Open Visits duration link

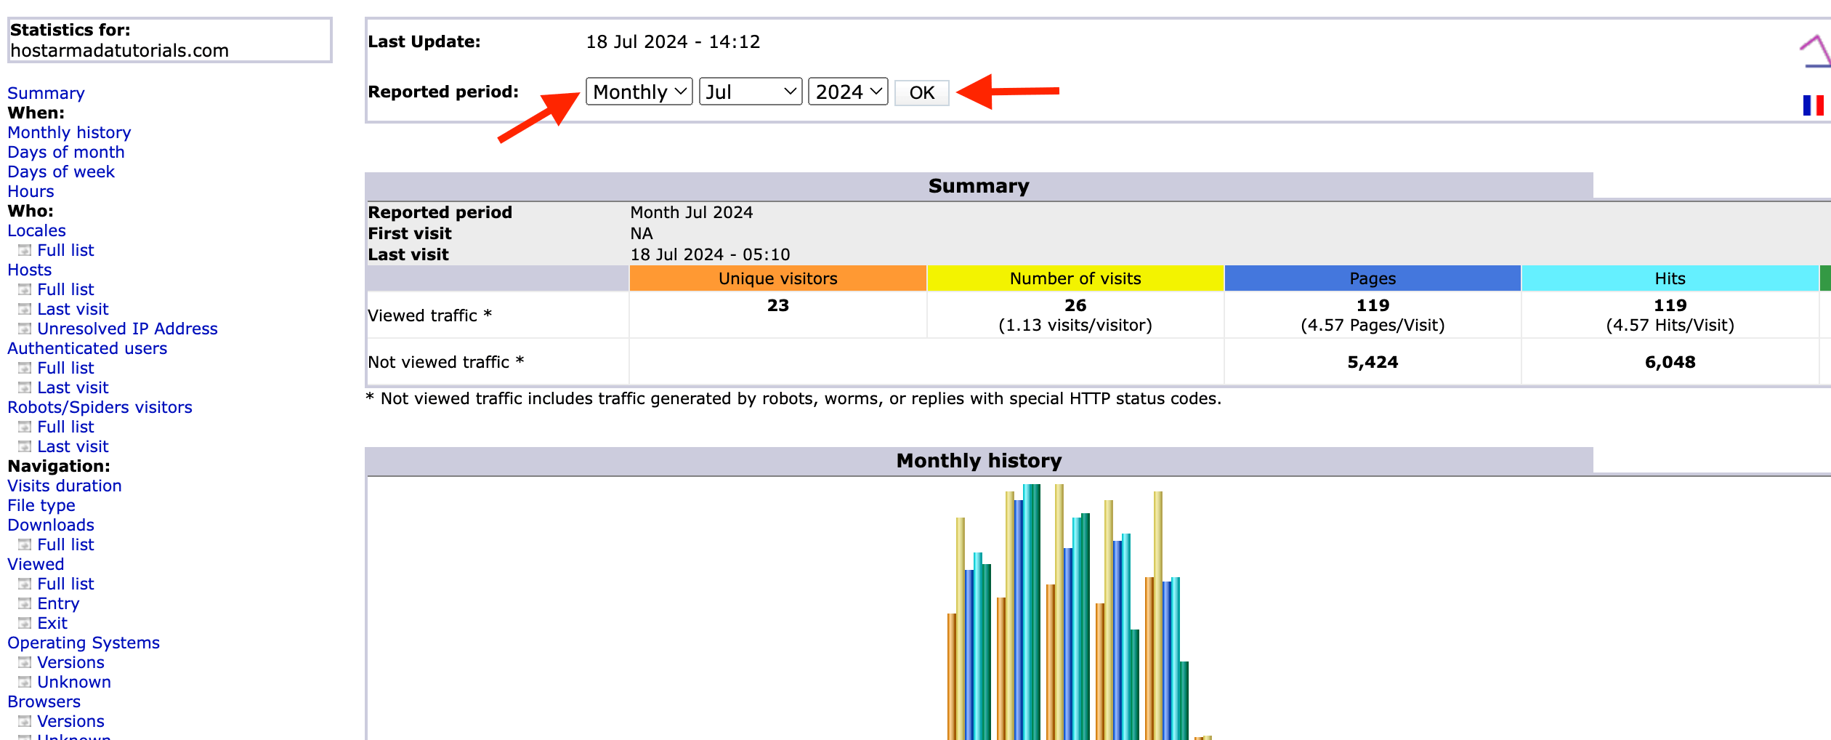pyautogui.click(x=65, y=486)
